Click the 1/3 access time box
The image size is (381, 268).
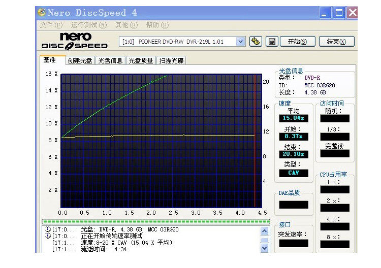pos(335,137)
